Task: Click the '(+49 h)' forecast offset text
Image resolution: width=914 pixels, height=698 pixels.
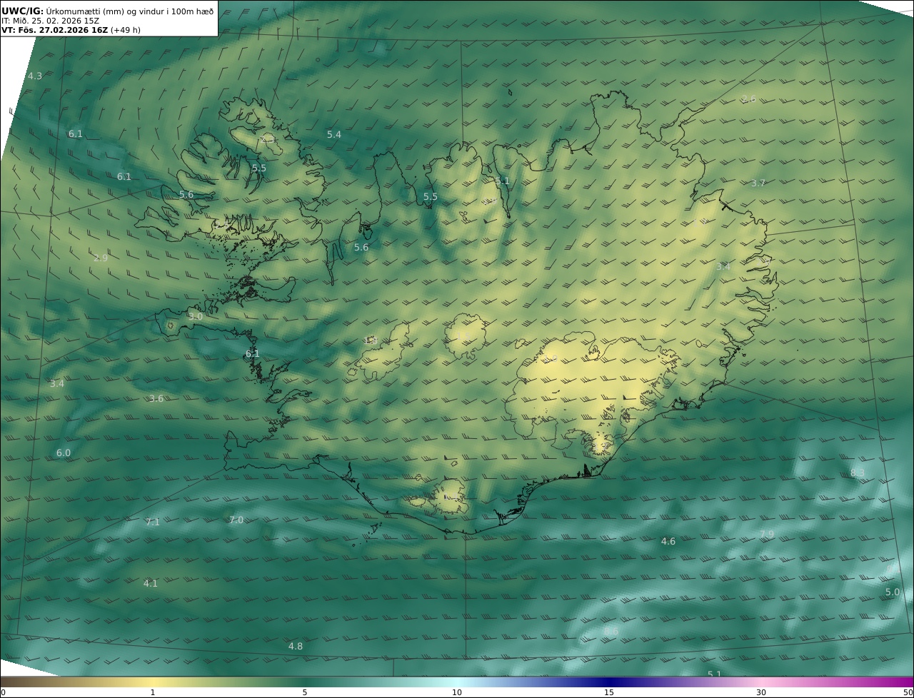Action: 126,30
